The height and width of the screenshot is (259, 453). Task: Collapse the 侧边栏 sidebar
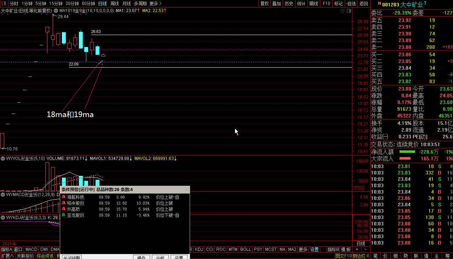pyautogui.click(x=361, y=256)
